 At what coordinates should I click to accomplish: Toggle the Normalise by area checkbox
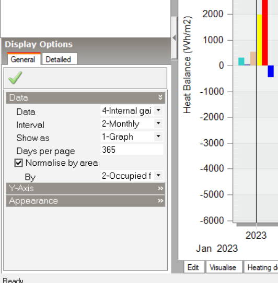pos(19,163)
